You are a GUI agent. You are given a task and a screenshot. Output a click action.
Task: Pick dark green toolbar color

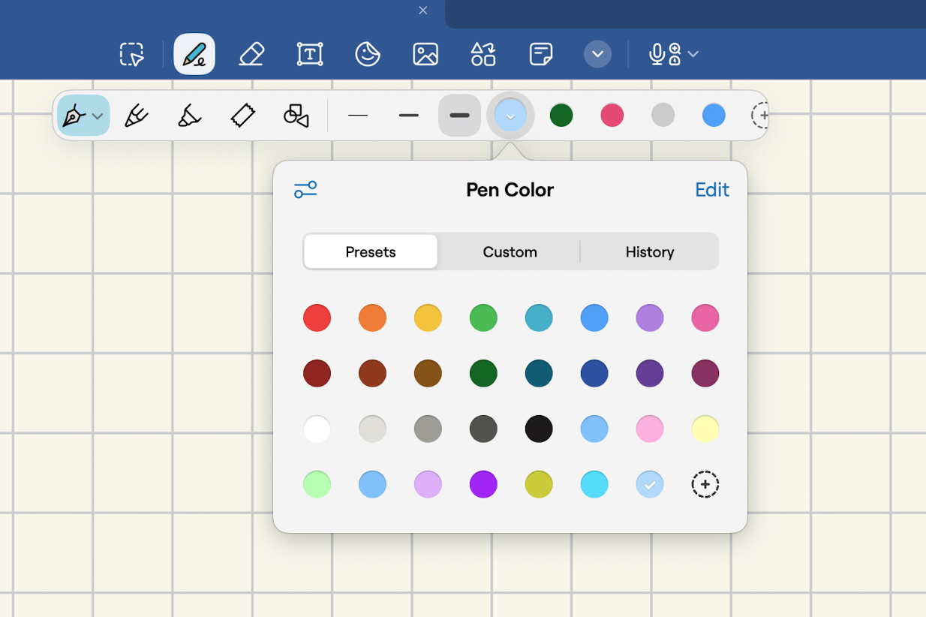point(561,116)
